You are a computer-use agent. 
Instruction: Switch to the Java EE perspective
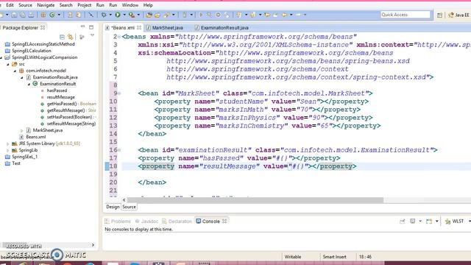coord(458,15)
